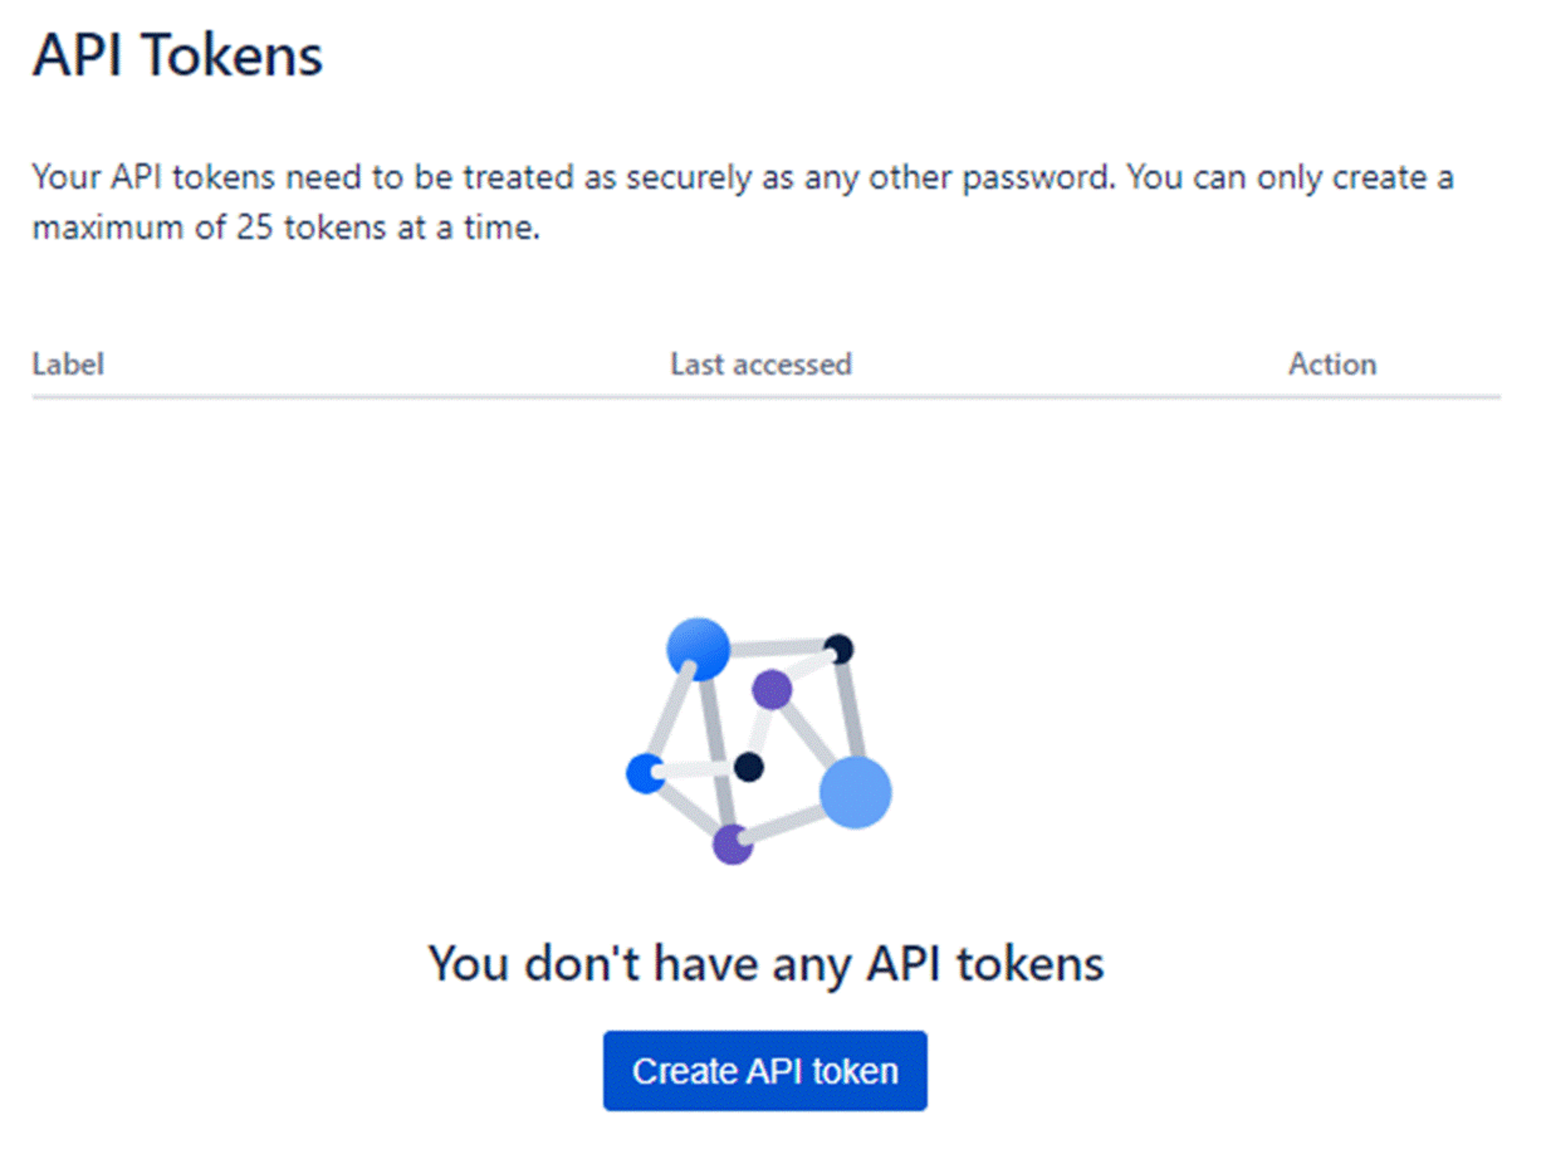Click the large light-blue right illustration node
Image resolution: width=1546 pixels, height=1159 pixels.
(x=855, y=792)
